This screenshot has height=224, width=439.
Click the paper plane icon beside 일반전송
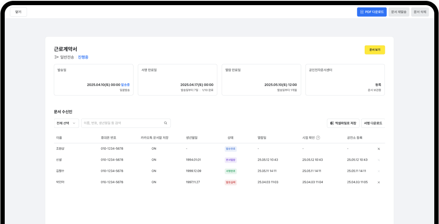[x=56, y=57]
